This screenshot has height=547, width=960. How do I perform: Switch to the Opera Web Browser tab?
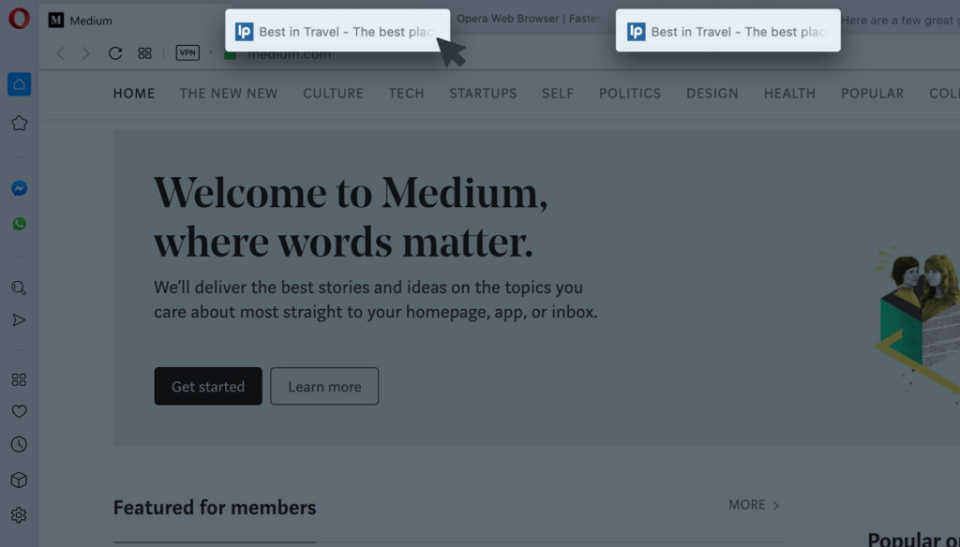pyautogui.click(x=527, y=19)
